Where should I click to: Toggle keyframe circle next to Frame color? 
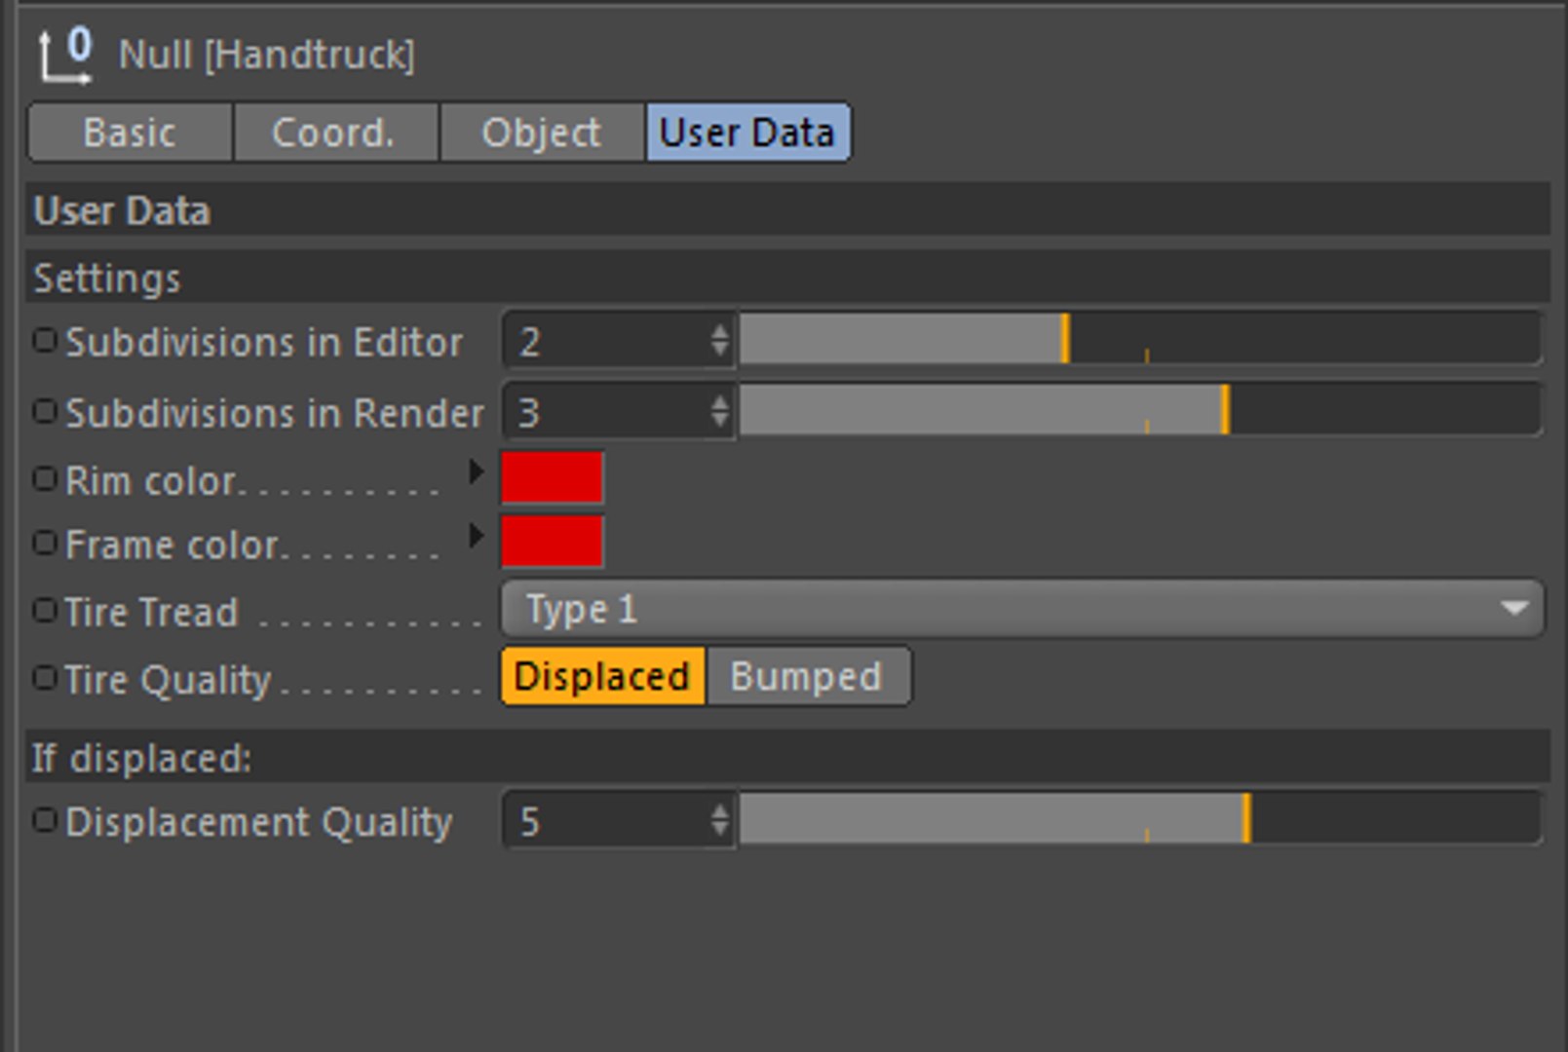pyautogui.click(x=45, y=543)
